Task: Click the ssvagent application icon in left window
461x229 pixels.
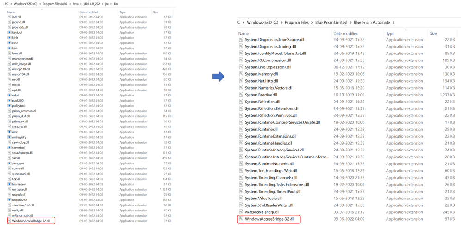Action: click(x=9, y=163)
